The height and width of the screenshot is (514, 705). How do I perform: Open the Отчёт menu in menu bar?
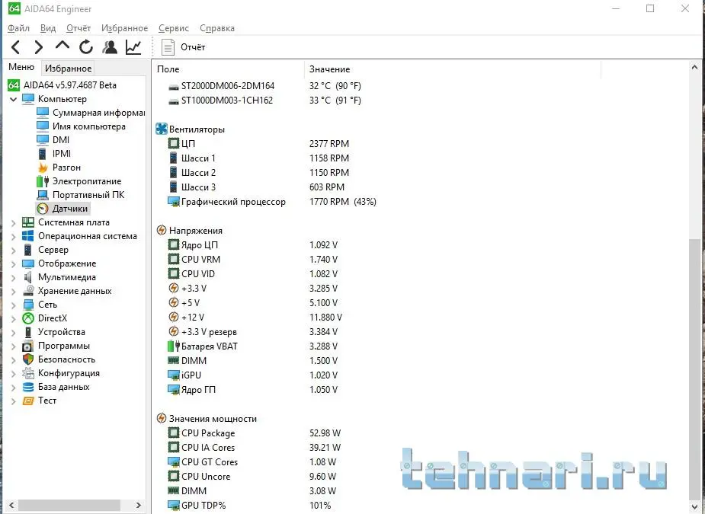click(x=79, y=28)
